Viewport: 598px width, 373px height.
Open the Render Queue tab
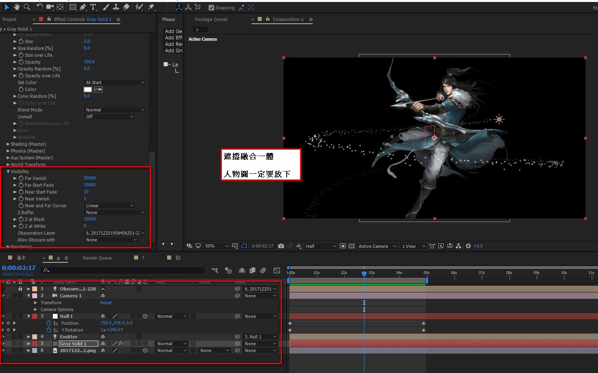pyautogui.click(x=97, y=258)
